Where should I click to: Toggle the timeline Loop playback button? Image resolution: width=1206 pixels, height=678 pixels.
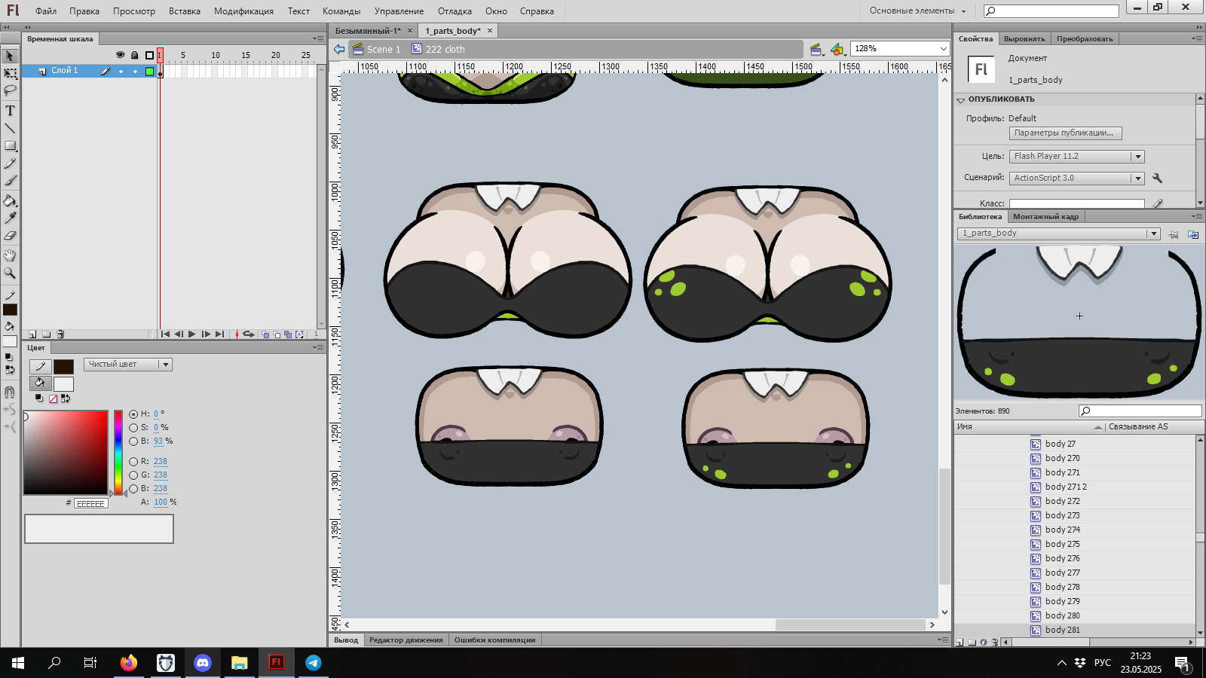click(248, 334)
